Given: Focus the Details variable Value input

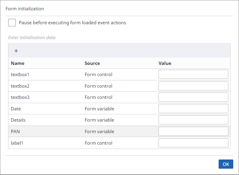Looking at the screenshot, I should coord(193,120).
